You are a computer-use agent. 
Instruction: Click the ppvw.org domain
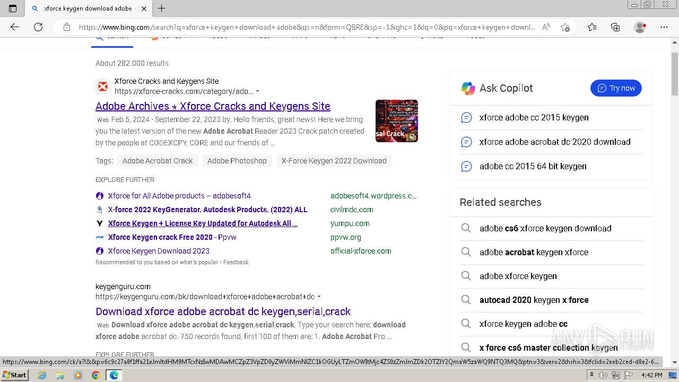[346, 237]
